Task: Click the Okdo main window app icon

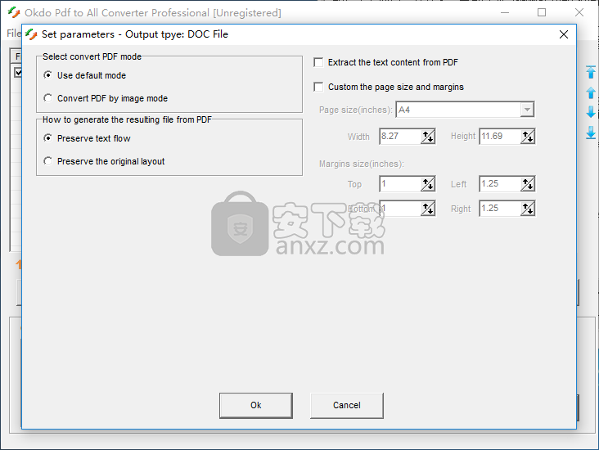Action: coord(14,12)
